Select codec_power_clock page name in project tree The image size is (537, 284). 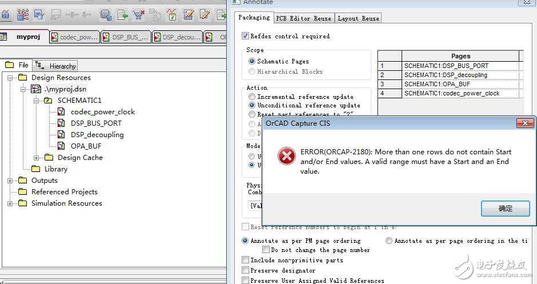103,111
